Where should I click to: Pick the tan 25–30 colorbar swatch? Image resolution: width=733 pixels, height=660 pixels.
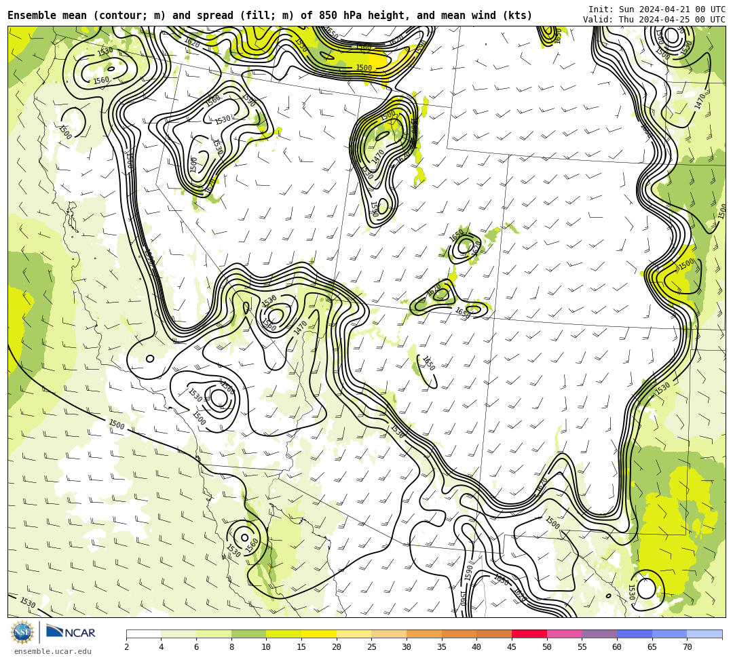(389, 634)
